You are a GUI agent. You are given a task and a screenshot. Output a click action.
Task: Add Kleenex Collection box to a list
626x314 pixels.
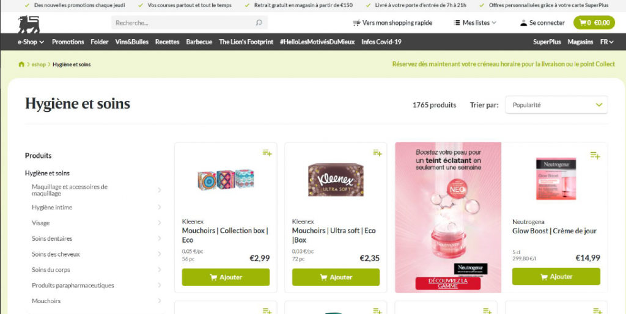click(x=267, y=152)
